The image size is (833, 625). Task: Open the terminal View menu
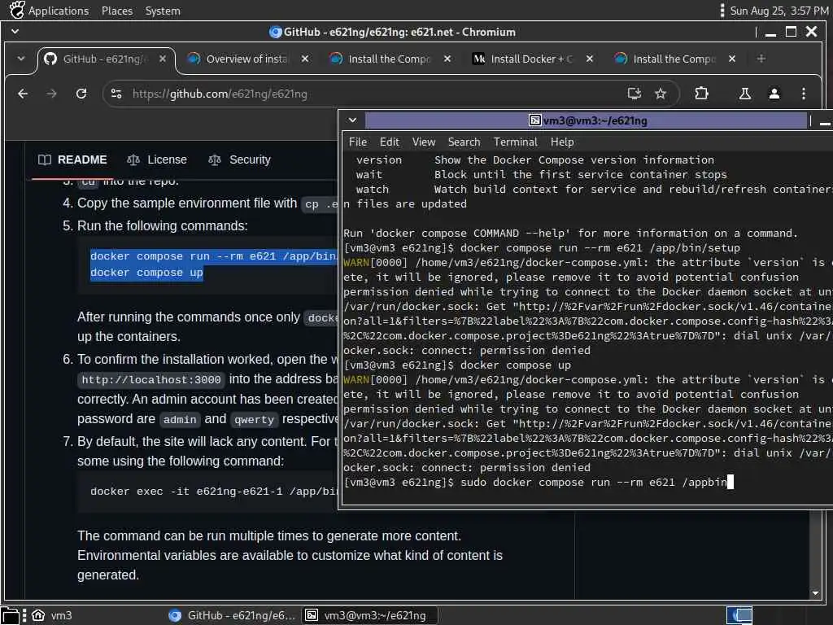coord(423,142)
